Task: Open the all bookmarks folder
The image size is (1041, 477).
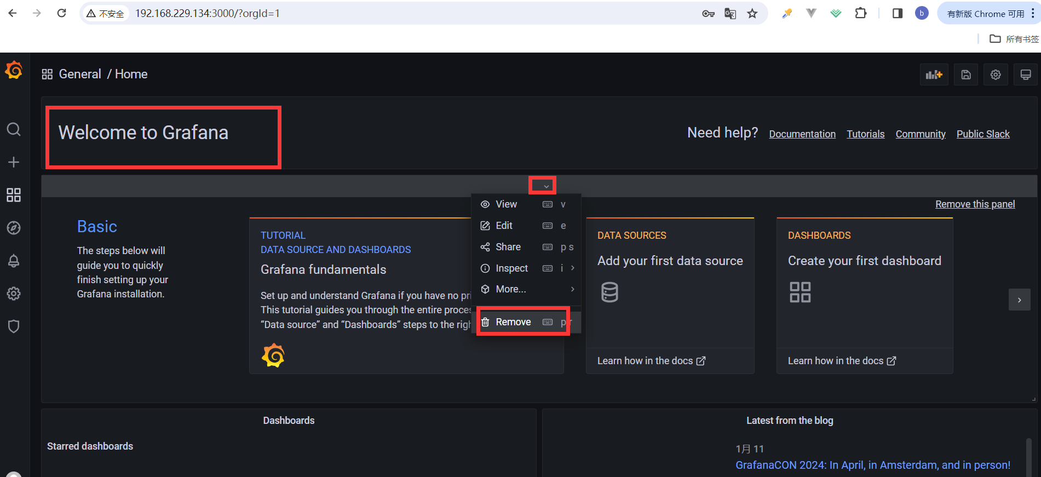Action: click(1014, 39)
